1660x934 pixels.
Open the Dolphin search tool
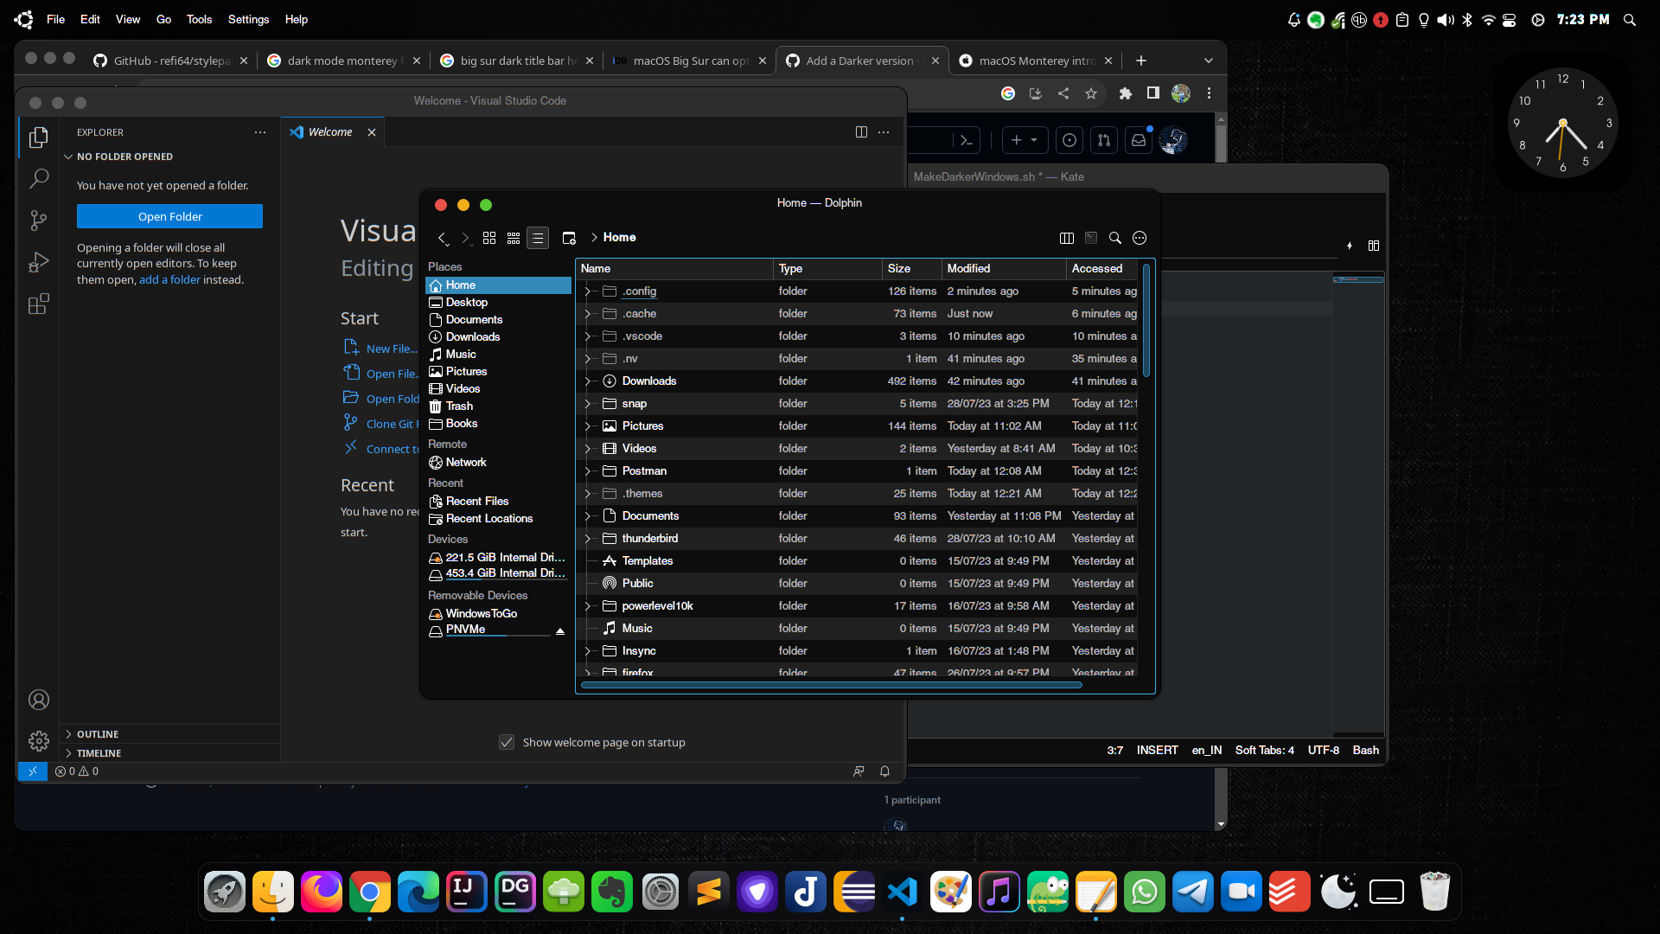pyautogui.click(x=1114, y=238)
